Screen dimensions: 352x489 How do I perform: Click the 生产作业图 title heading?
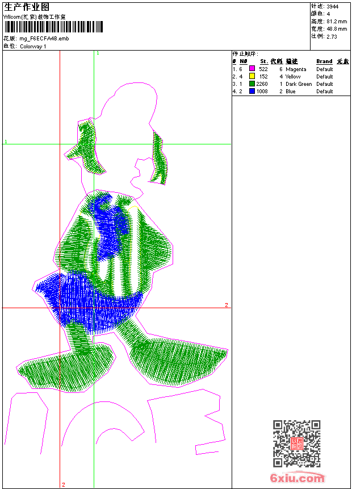(27, 7)
